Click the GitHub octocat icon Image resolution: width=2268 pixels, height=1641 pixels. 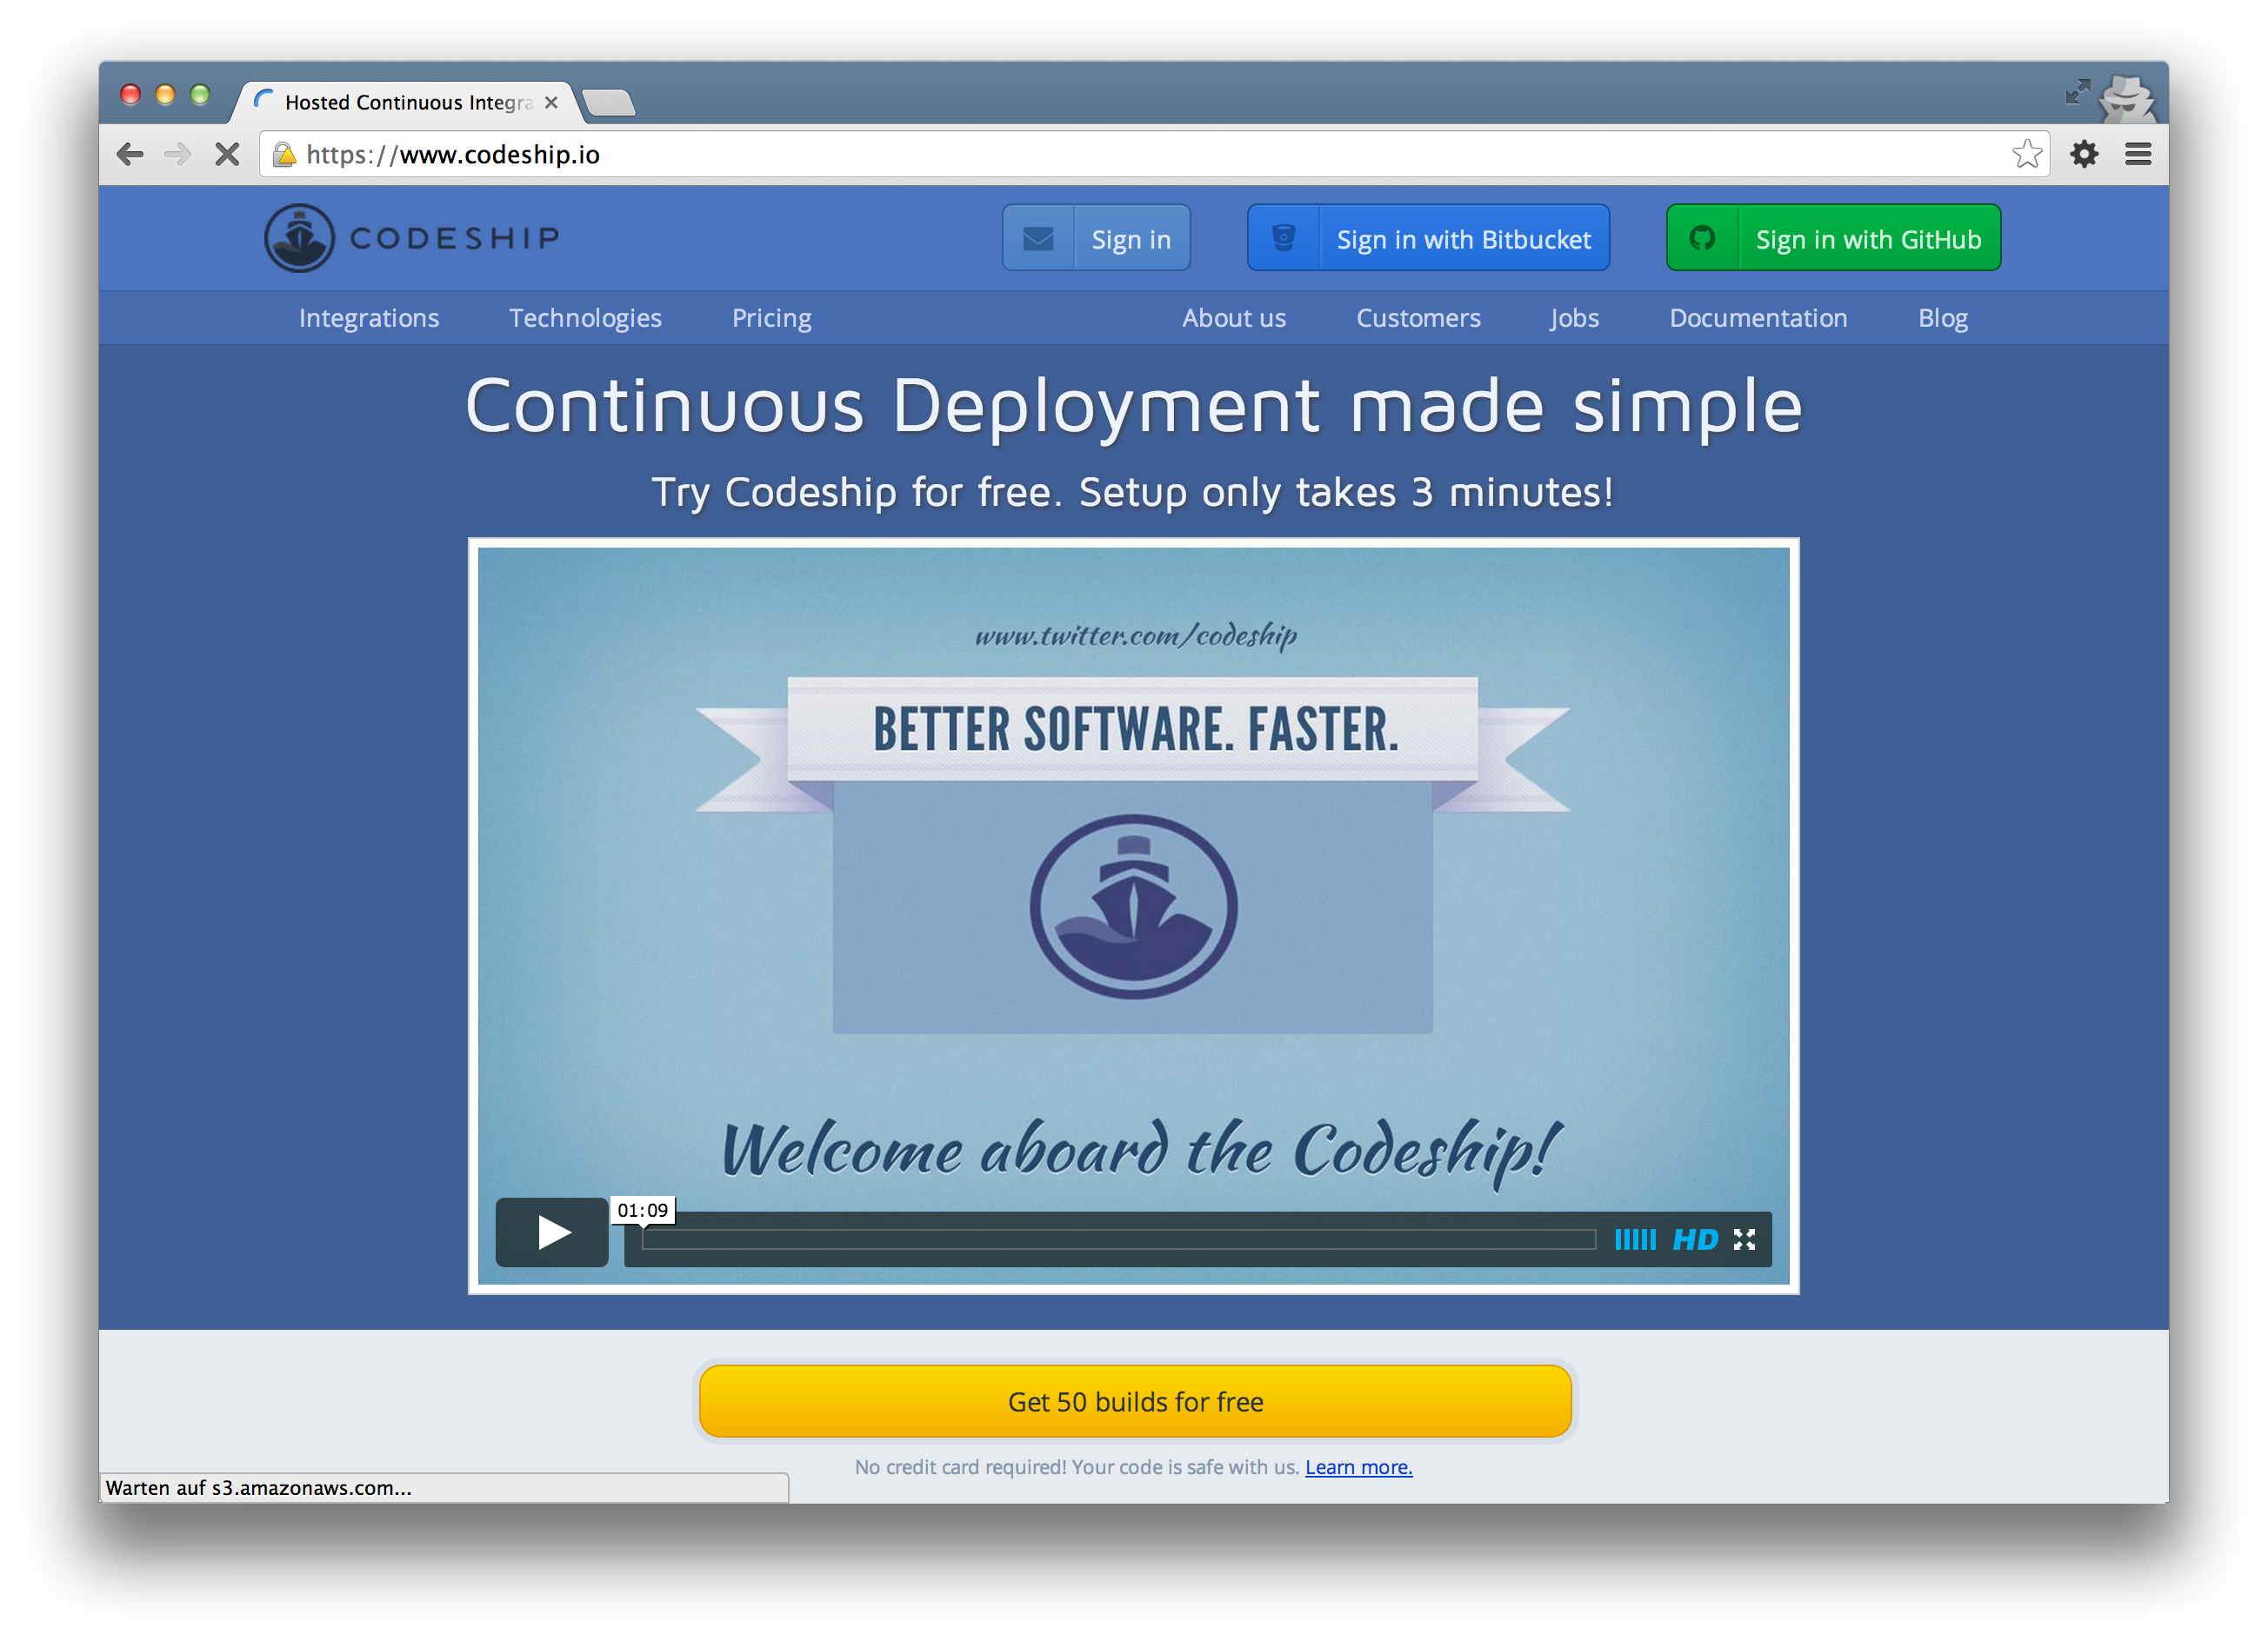coord(1702,239)
